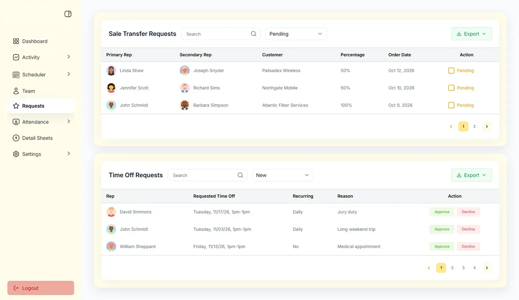Open Export dropdown for Sale Transfer Requests
This screenshot has width=519, height=300.
(471, 34)
